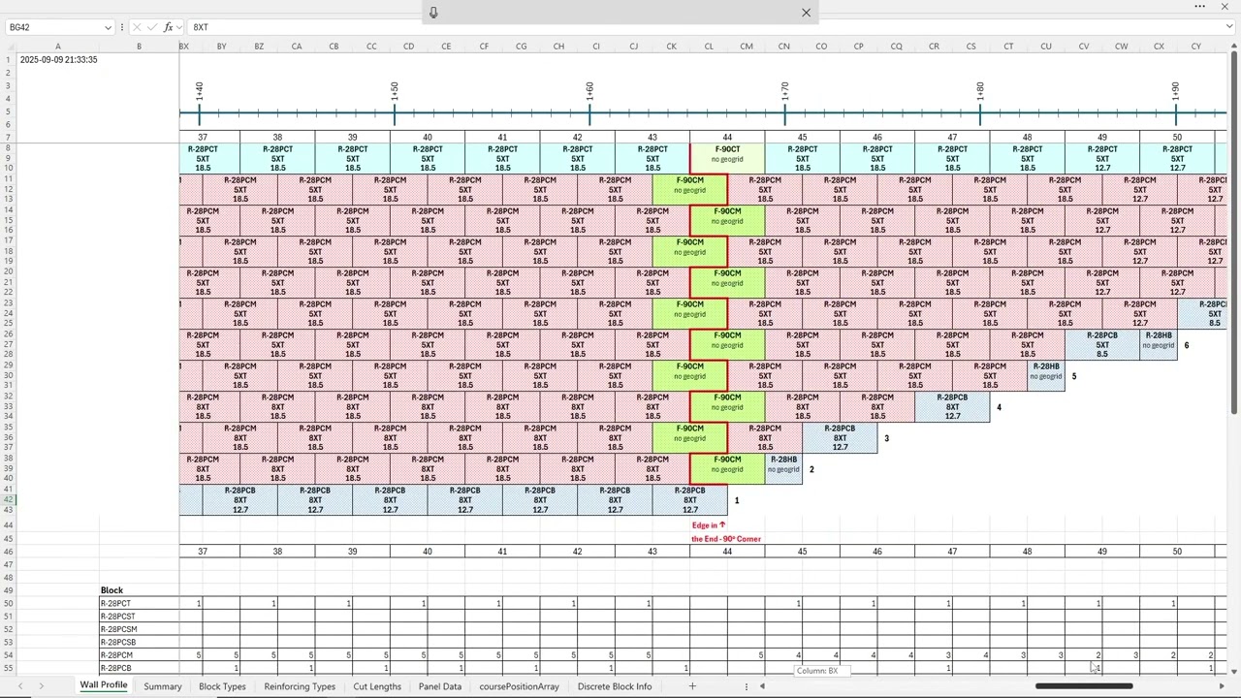
Task: Open the Discrete Block Info sheet tab
Action: tap(615, 686)
